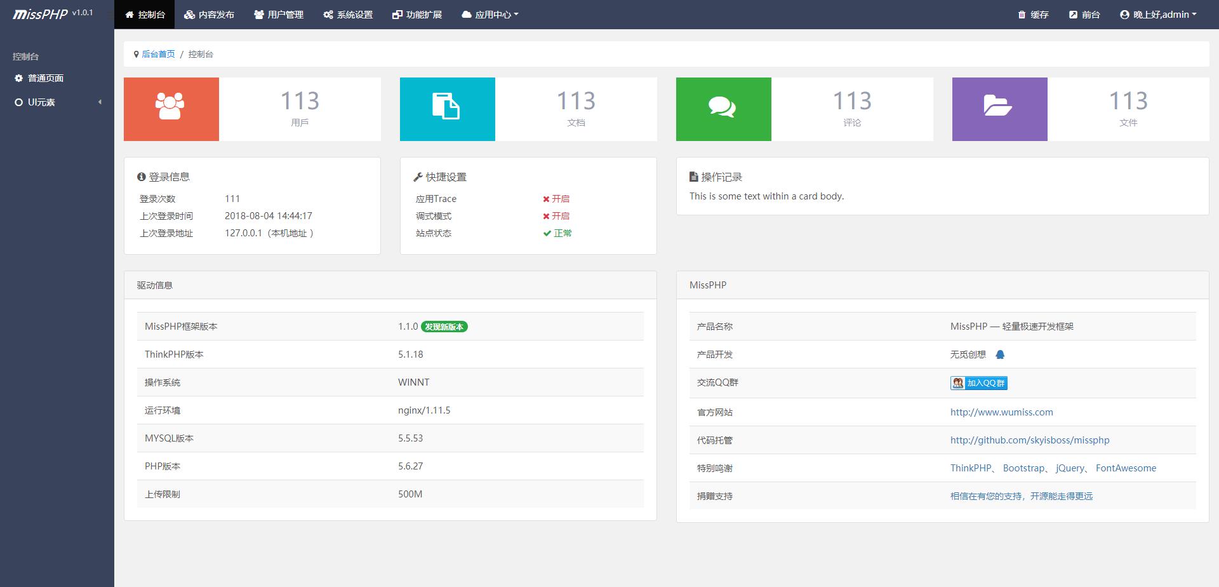The width and height of the screenshot is (1219, 587).
Task: Open the FontAwesome thanks link
Action: (1126, 468)
